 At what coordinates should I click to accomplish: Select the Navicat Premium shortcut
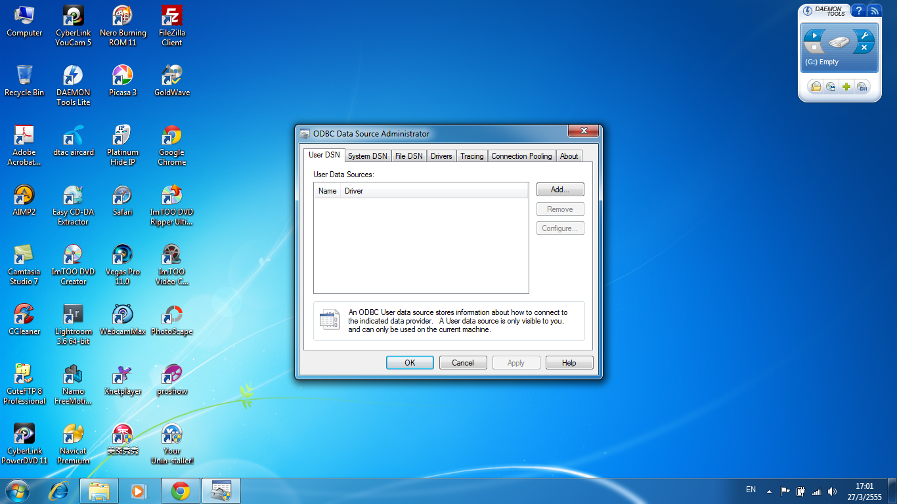pos(74,444)
